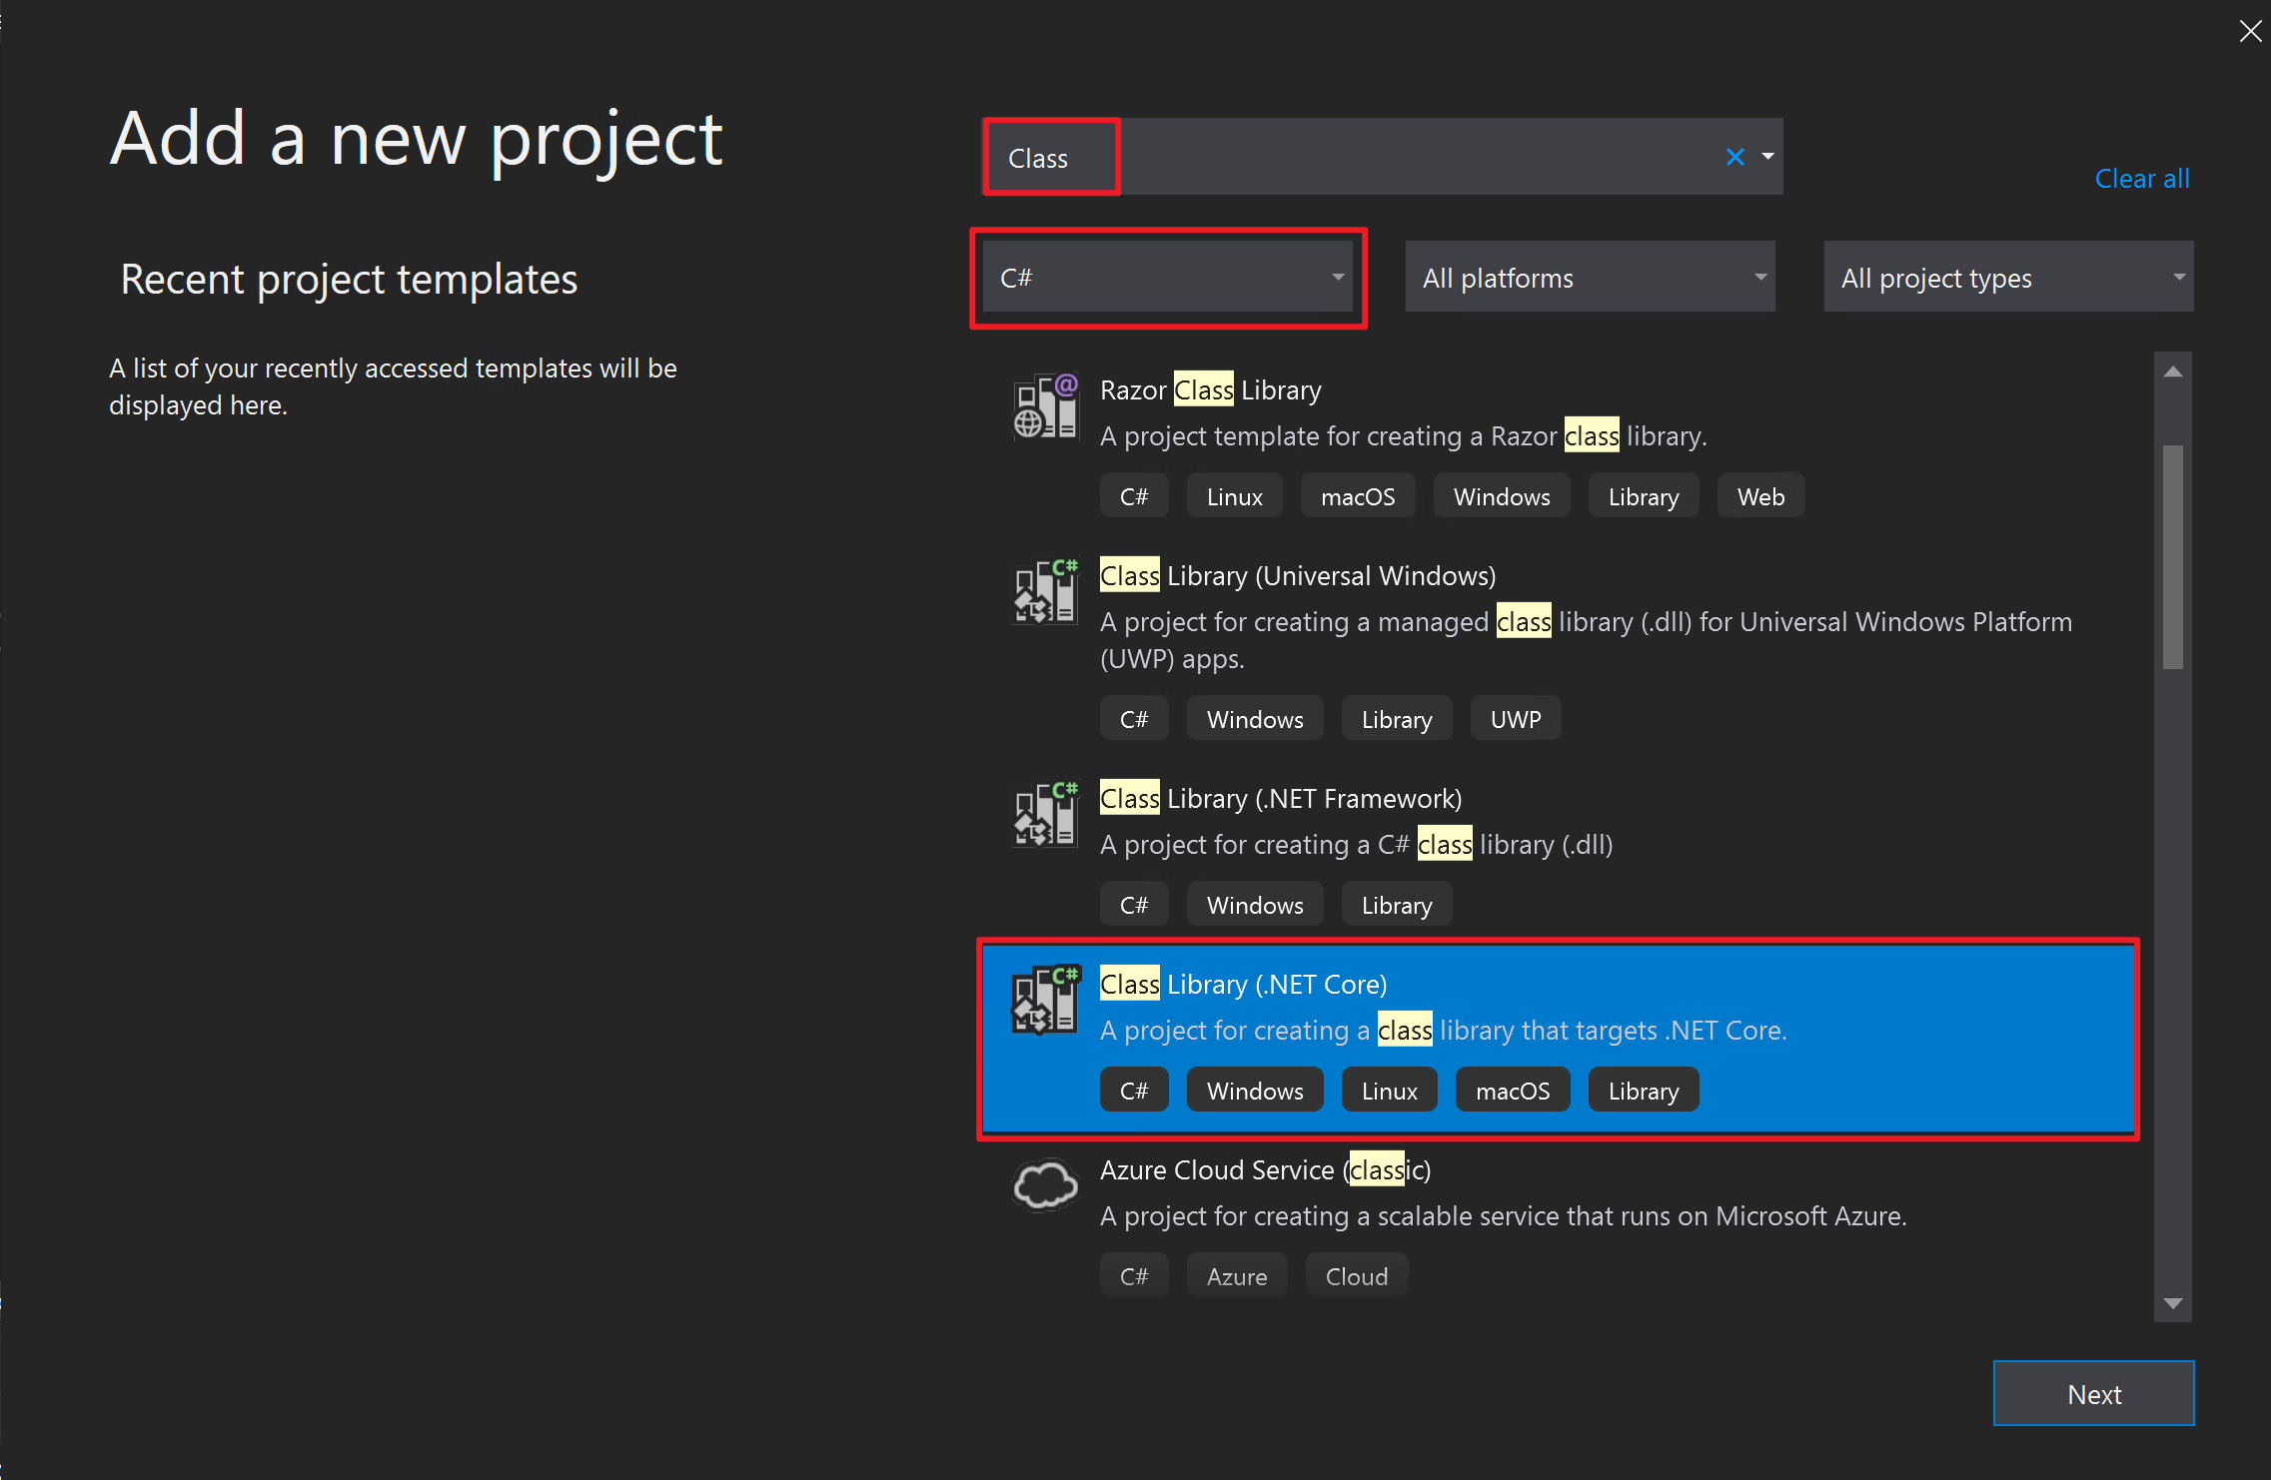Select Class Library (.NET Framework) template title
The image size is (2271, 1480).
pyautogui.click(x=1280, y=799)
